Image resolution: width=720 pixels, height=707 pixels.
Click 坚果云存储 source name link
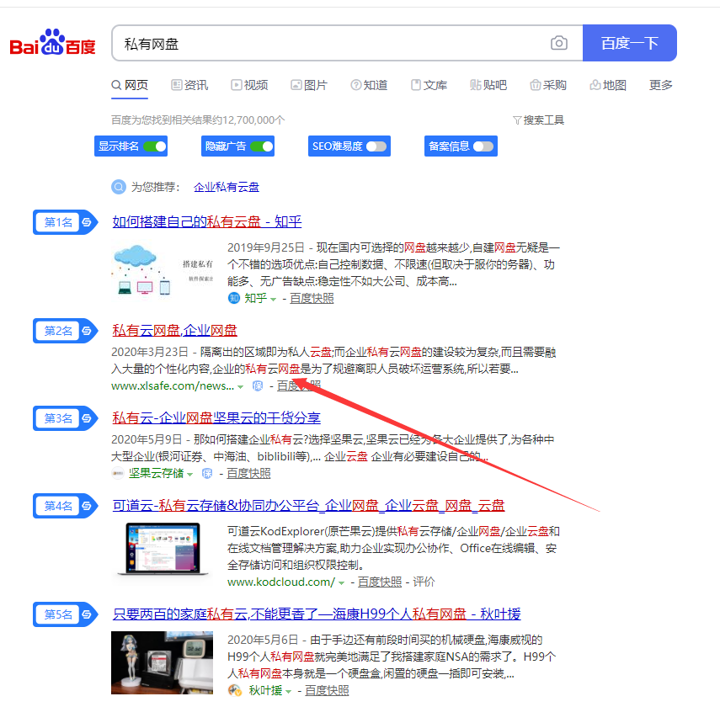156,473
